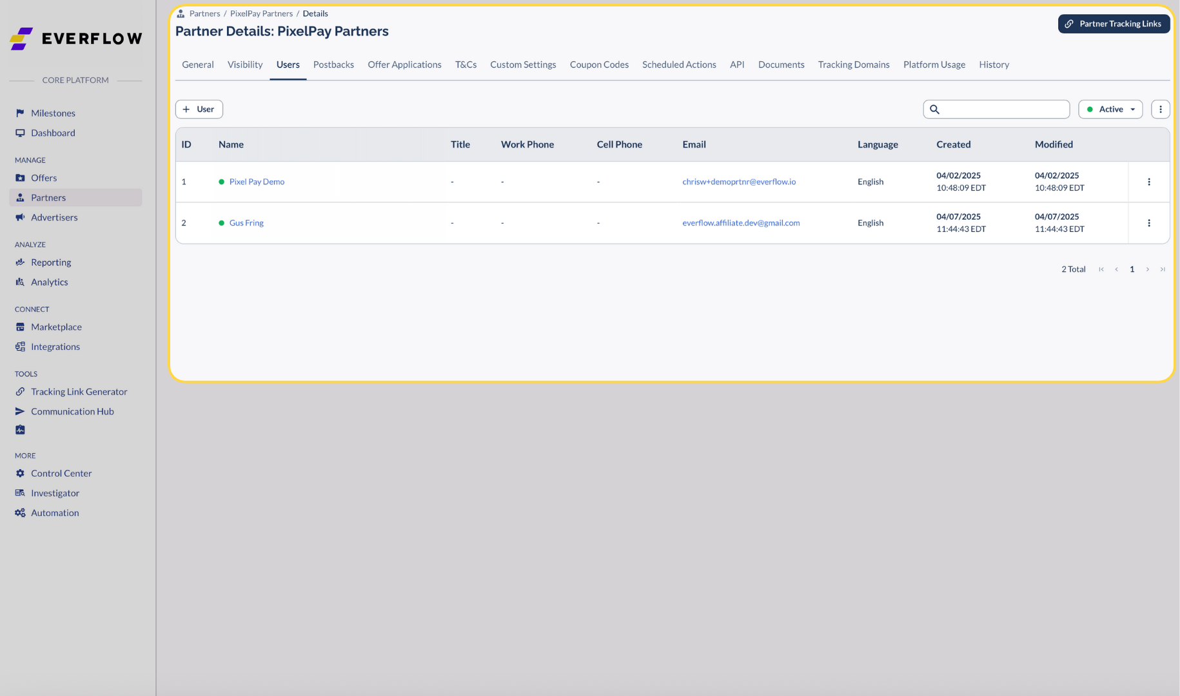Click the Investigator search icon
This screenshot has width=1180, height=696.
pyautogui.click(x=20, y=493)
